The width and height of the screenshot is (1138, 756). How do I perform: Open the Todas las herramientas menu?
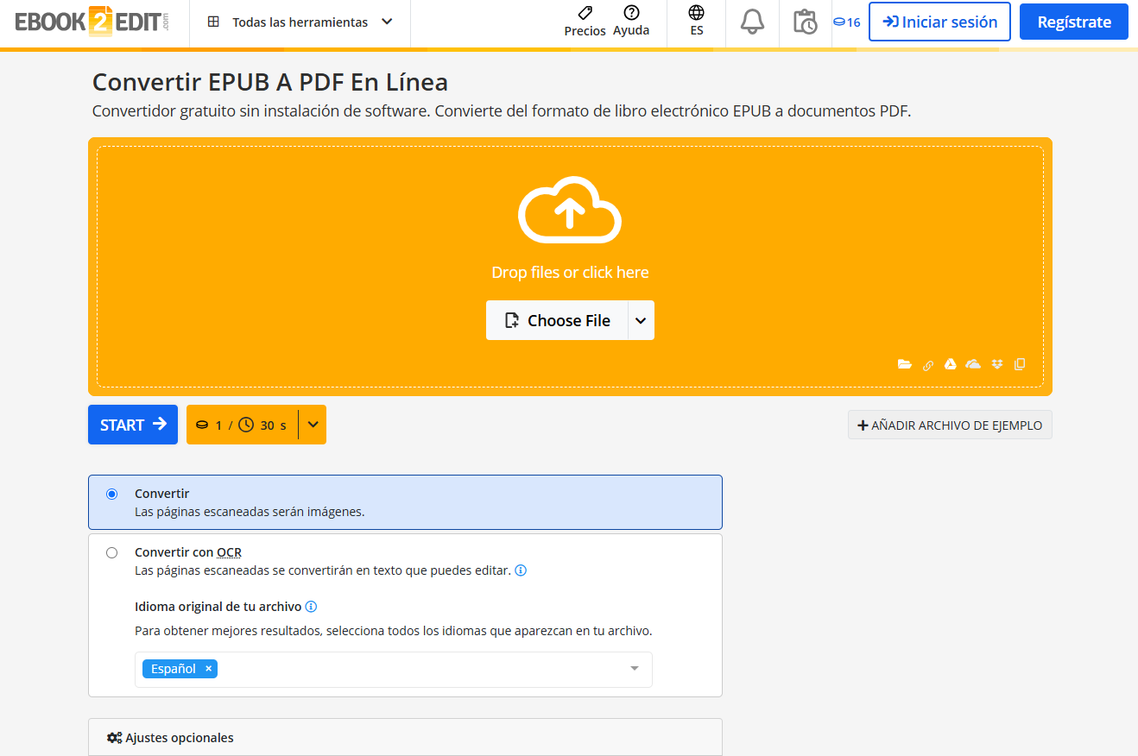pos(298,22)
